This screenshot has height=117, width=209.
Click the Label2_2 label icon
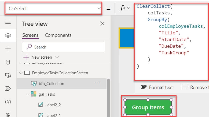point(41,105)
